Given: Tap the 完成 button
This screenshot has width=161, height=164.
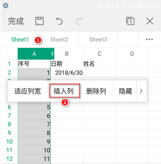Looking at the screenshot, I should [16, 21].
